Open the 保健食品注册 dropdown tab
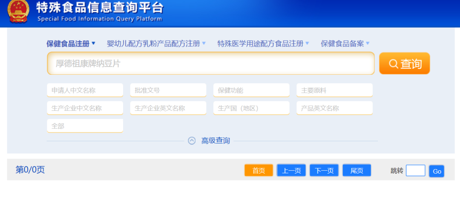 coord(71,43)
